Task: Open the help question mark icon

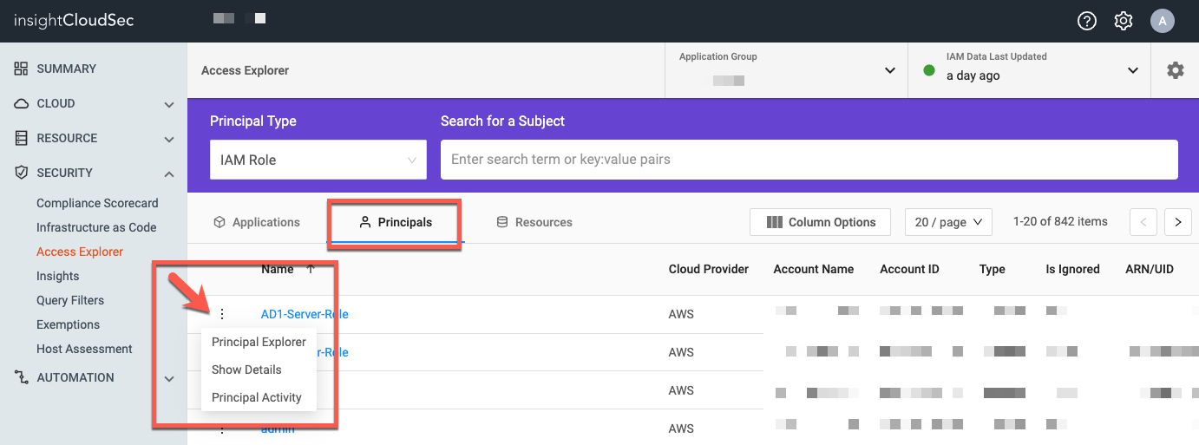Action: tap(1087, 21)
